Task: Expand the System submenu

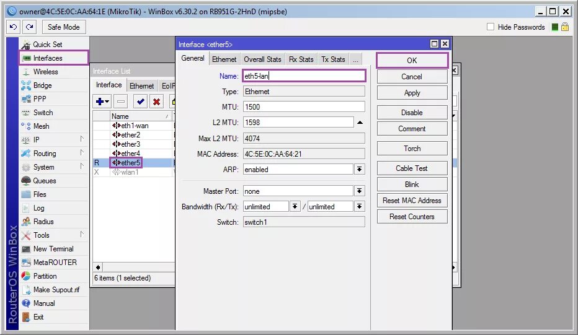Action: pos(54,167)
